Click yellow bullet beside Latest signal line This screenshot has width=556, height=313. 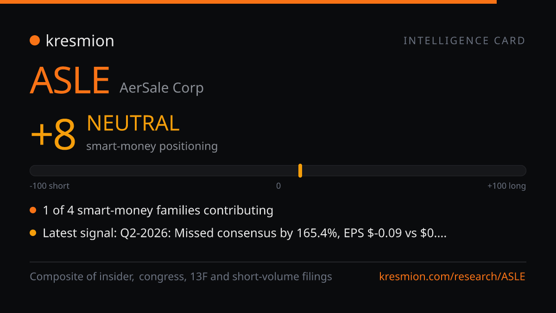[33, 233]
